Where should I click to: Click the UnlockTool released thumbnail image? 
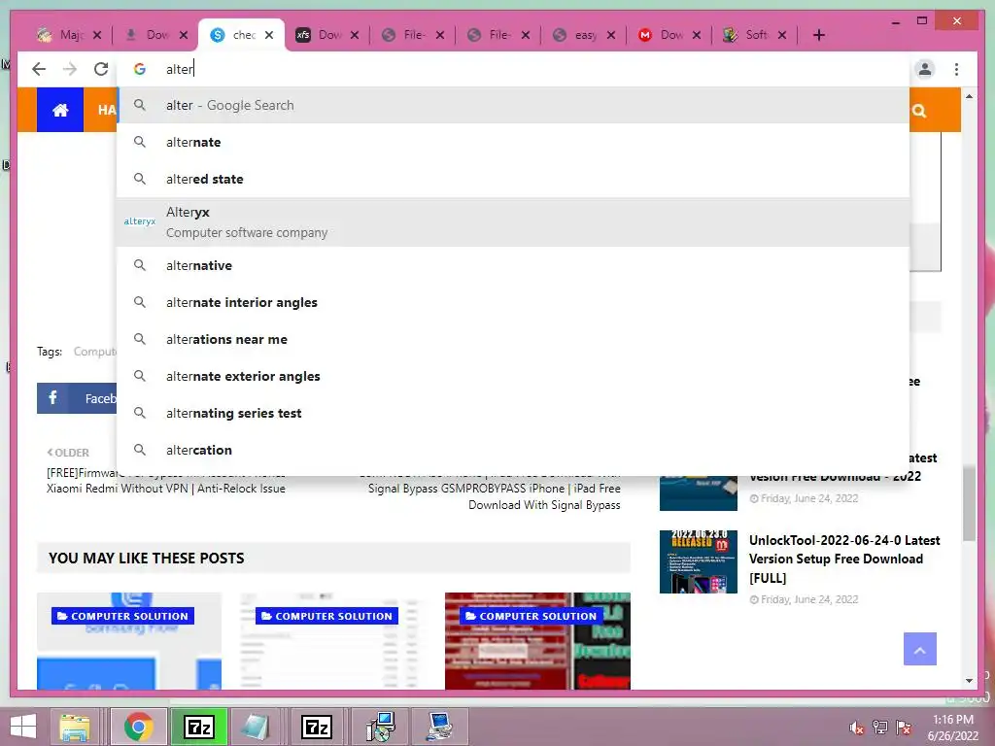click(698, 562)
